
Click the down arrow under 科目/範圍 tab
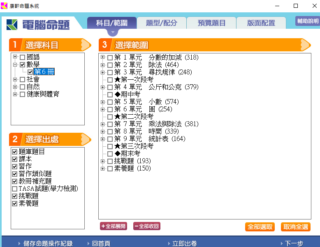(x=111, y=32)
